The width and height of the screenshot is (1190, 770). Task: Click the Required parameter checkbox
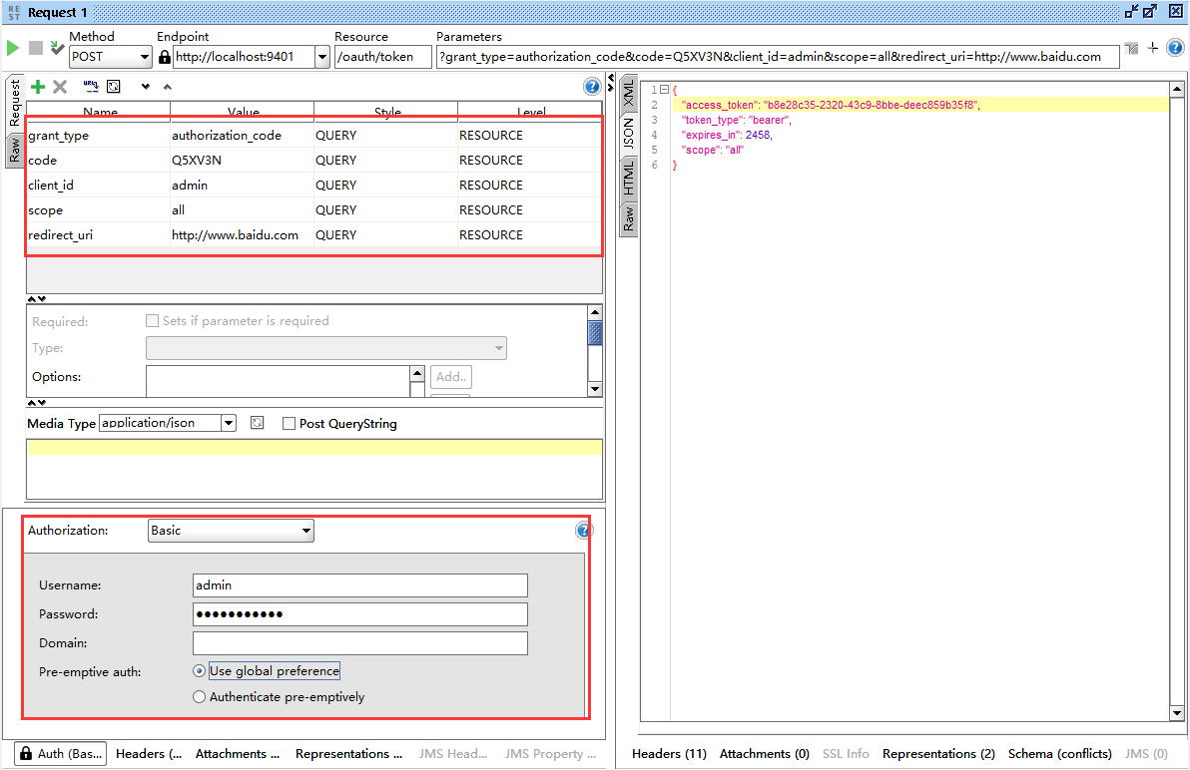click(x=152, y=320)
